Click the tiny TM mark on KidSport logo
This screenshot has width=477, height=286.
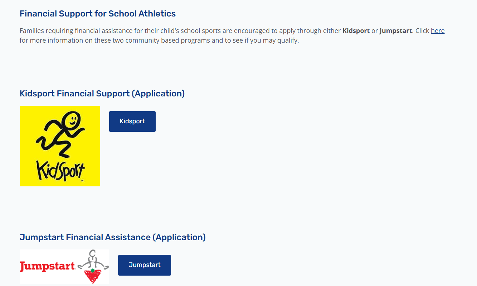[82, 180]
